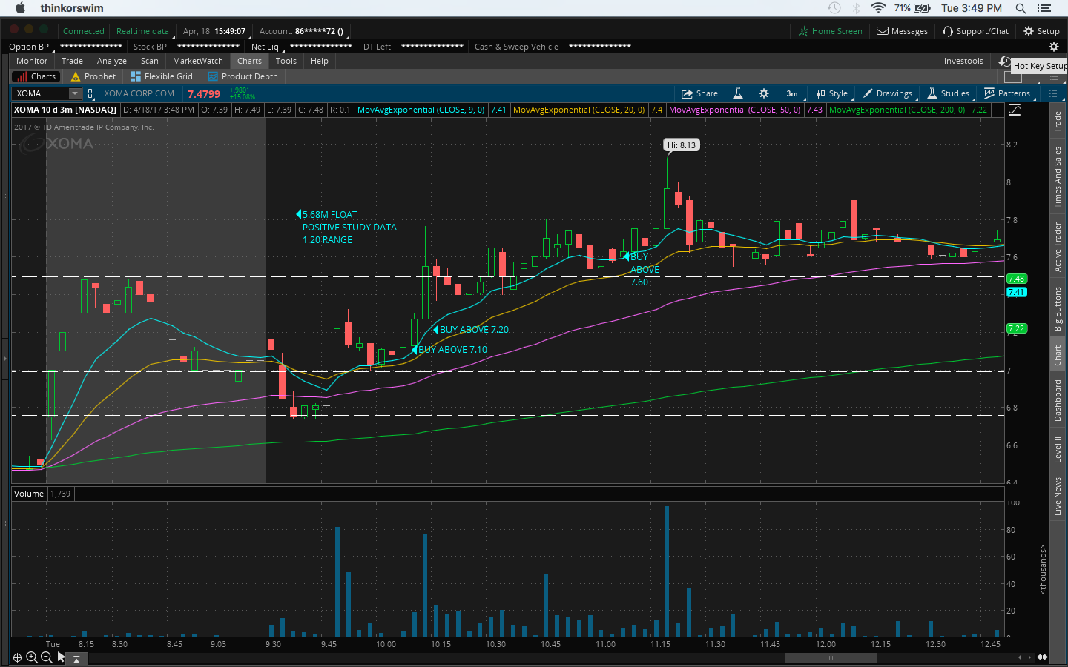Open the Tools tab

tap(286, 61)
